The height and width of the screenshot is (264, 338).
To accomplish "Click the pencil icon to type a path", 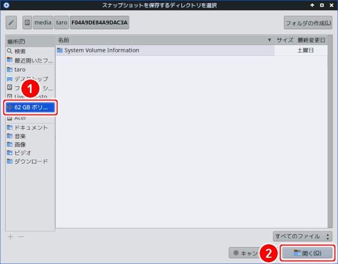I will [x=12, y=23].
